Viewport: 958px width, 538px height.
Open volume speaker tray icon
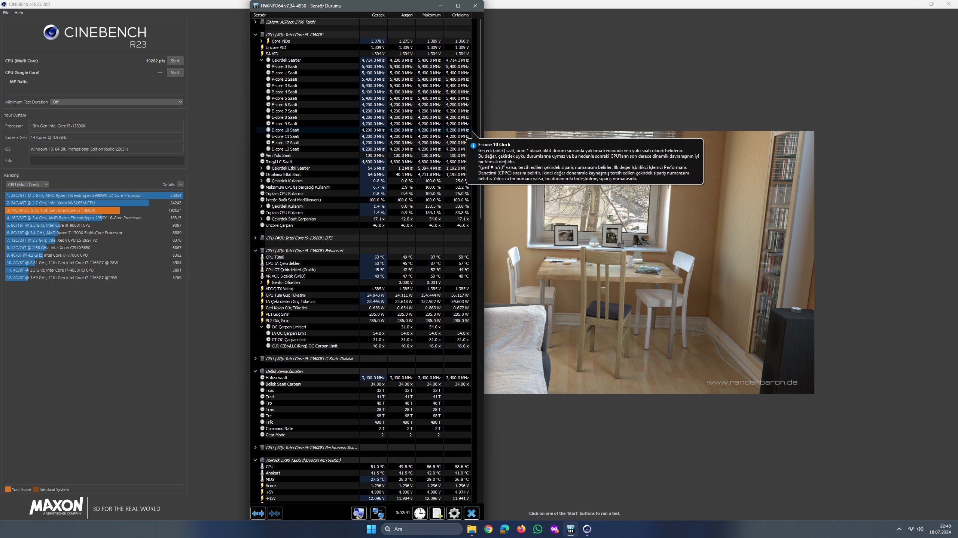(x=920, y=529)
